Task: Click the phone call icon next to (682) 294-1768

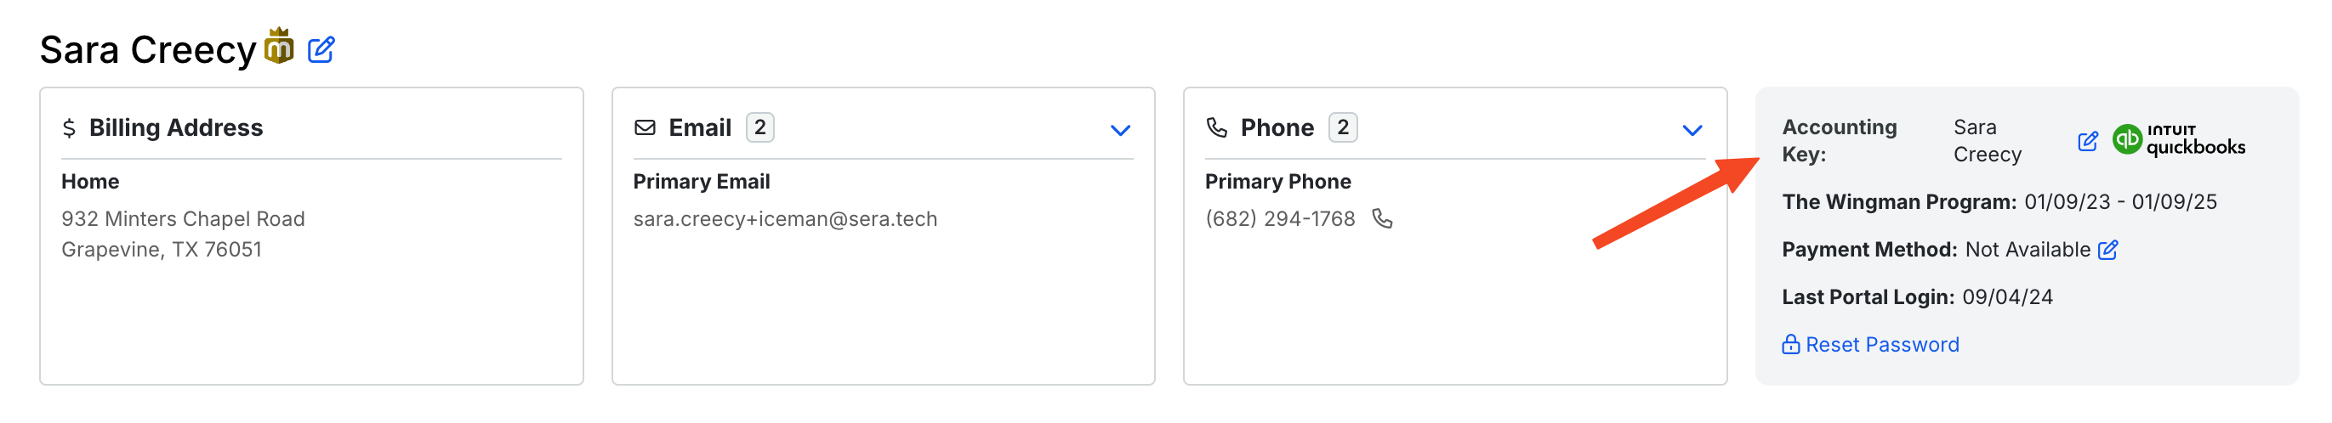Action: (1381, 219)
